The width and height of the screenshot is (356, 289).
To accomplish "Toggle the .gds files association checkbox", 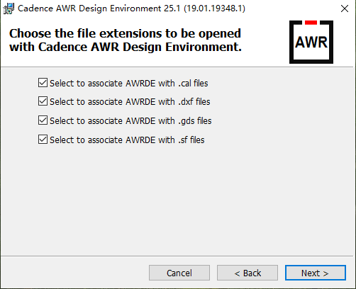I will tap(43, 120).
